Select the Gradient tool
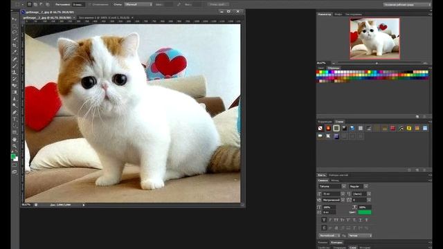The image size is (443, 249). [15, 92]
